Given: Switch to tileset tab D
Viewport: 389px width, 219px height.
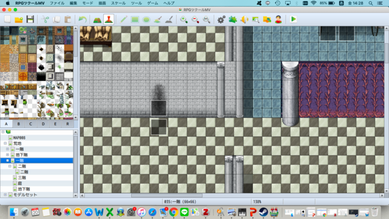Looking at the screenshot, I should pos(43,123).
